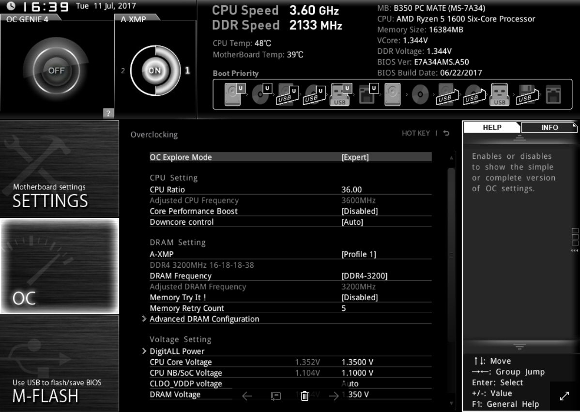This screenshot has height=412, width=580.
Task: Click the 'DDR4 3200MHz 16-18-18-38' text
Action: (201, 265)
